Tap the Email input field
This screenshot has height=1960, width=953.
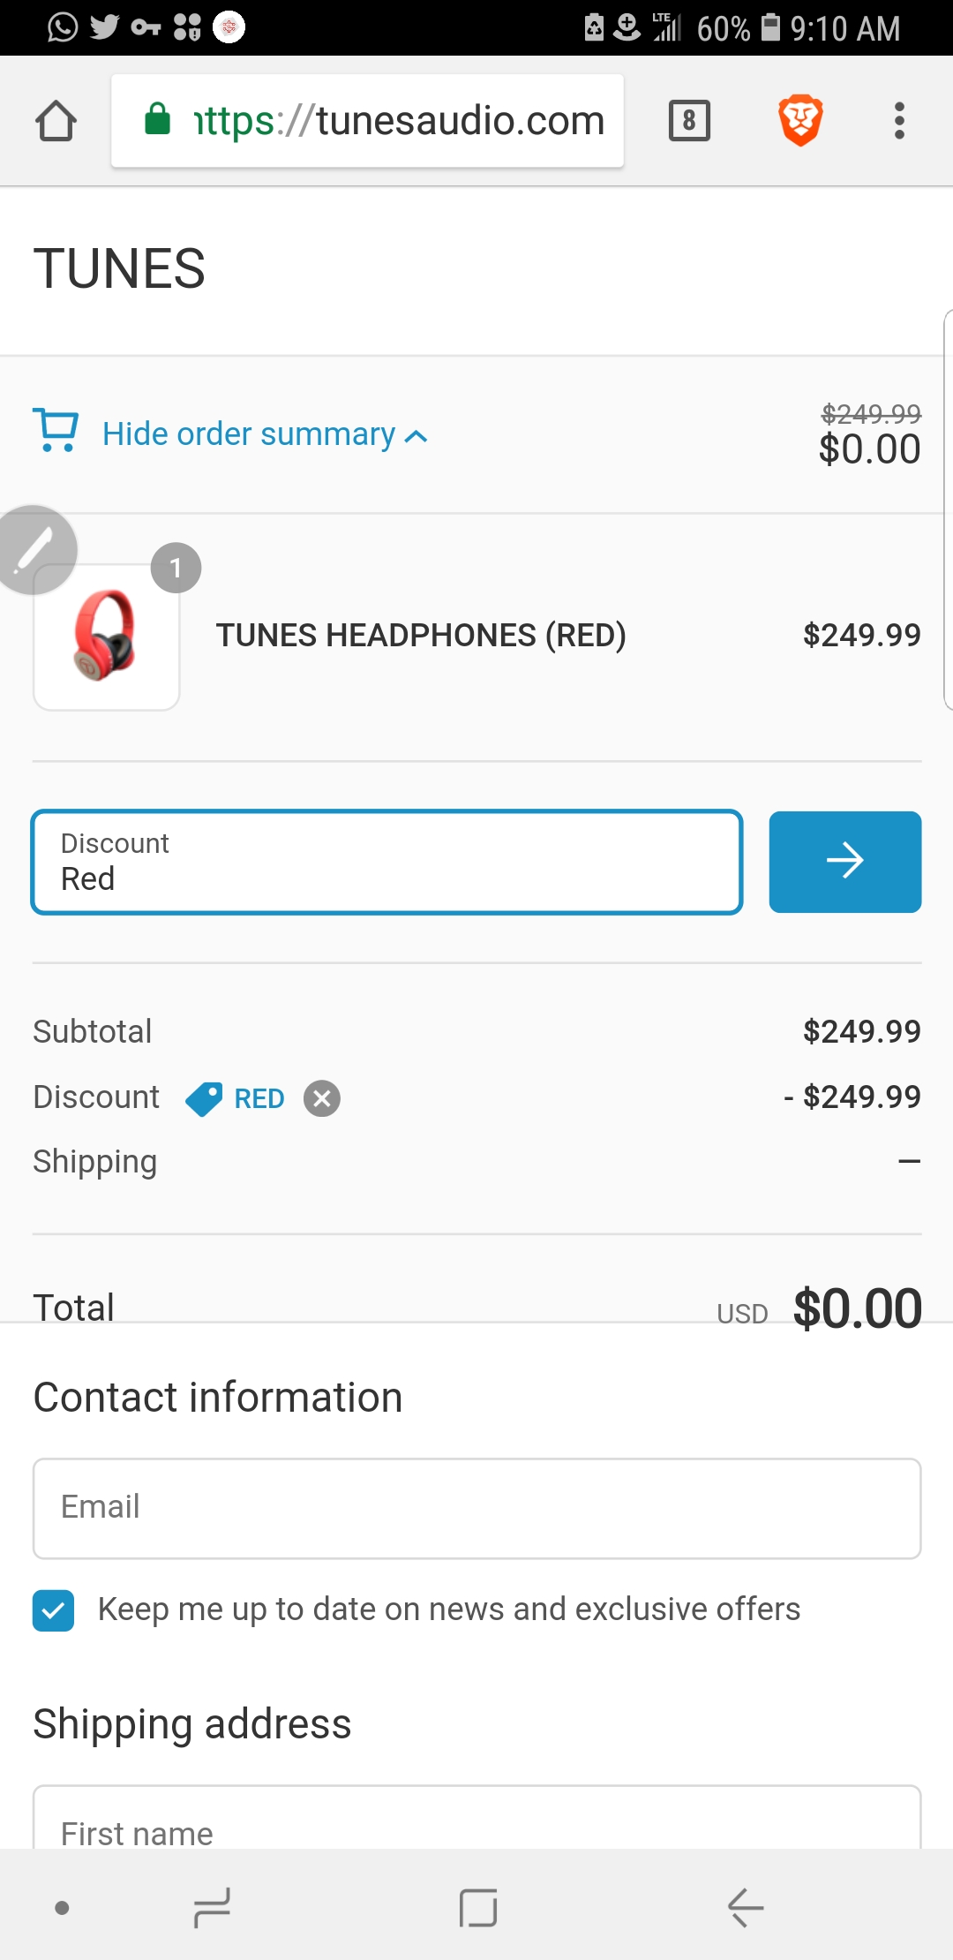pyautogui.click(x=476, y=1508)
